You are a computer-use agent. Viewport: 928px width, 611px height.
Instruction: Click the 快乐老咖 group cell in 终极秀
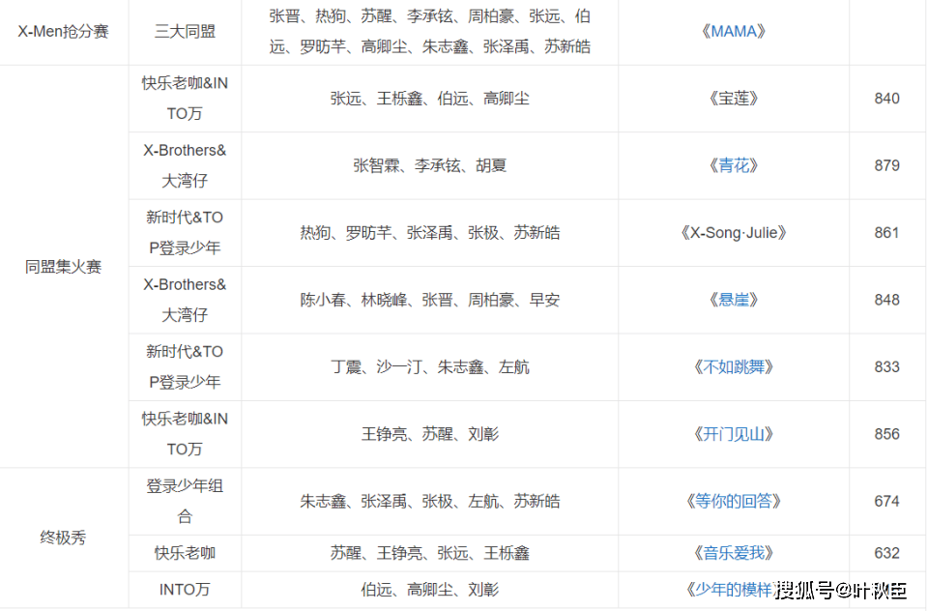tap(185, 553)
